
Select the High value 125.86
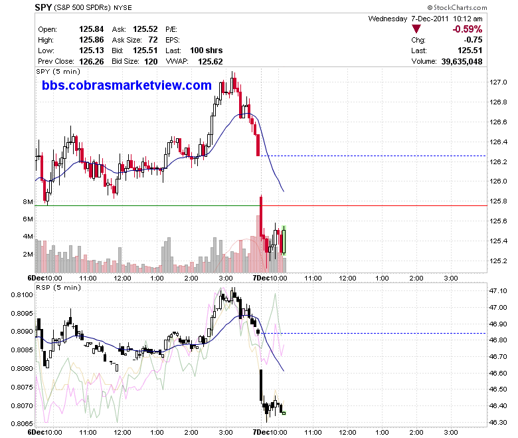click(92, 40)
